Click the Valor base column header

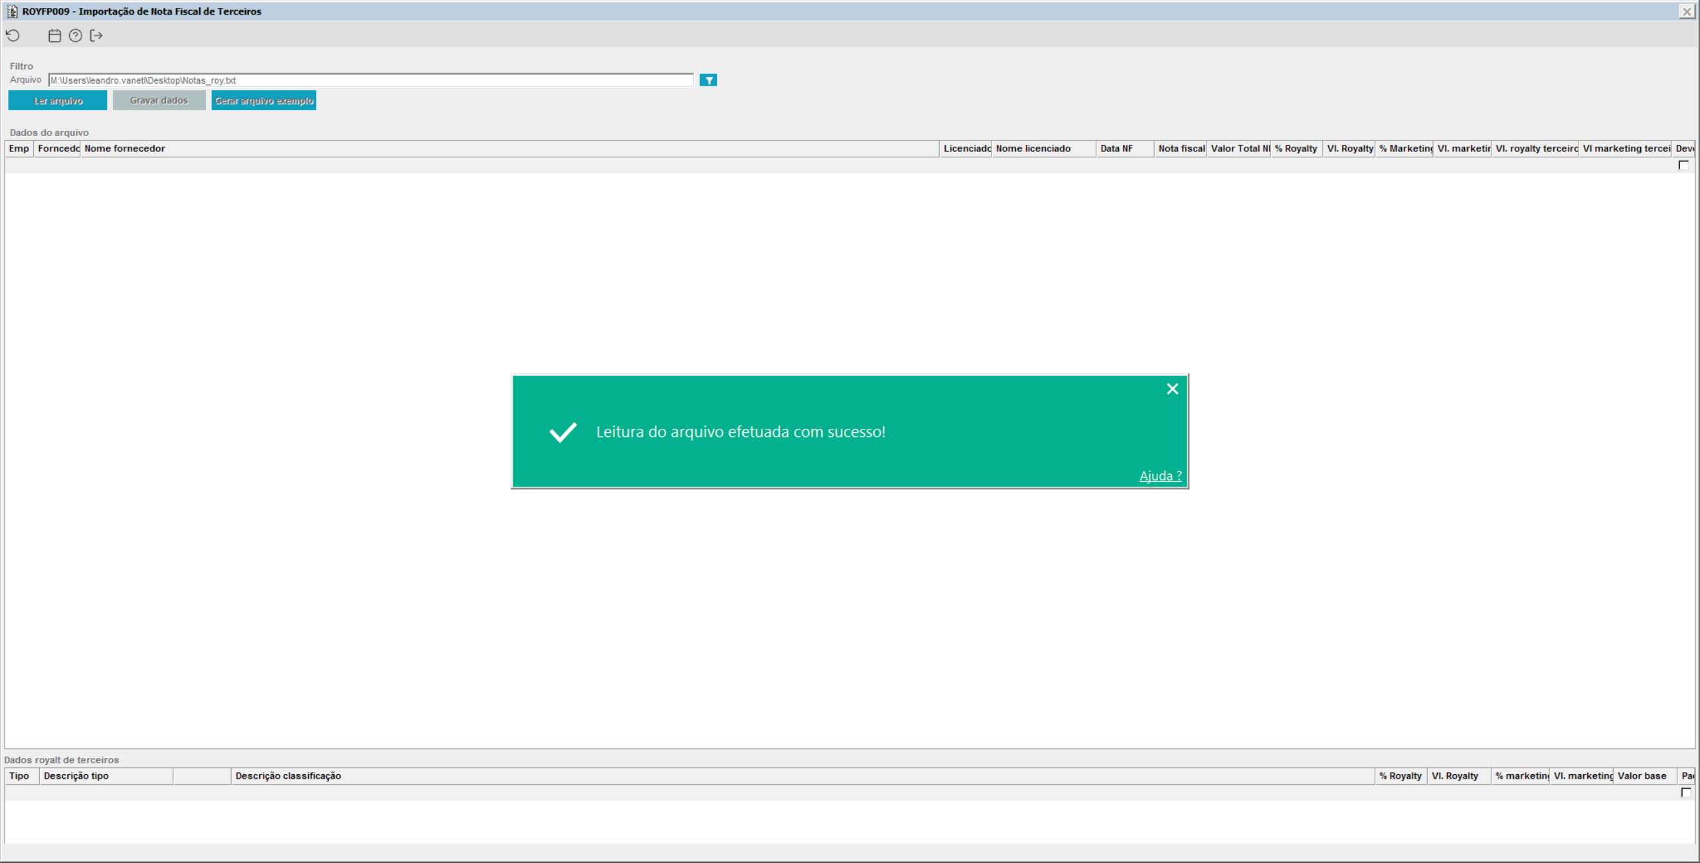point(1642,776)
